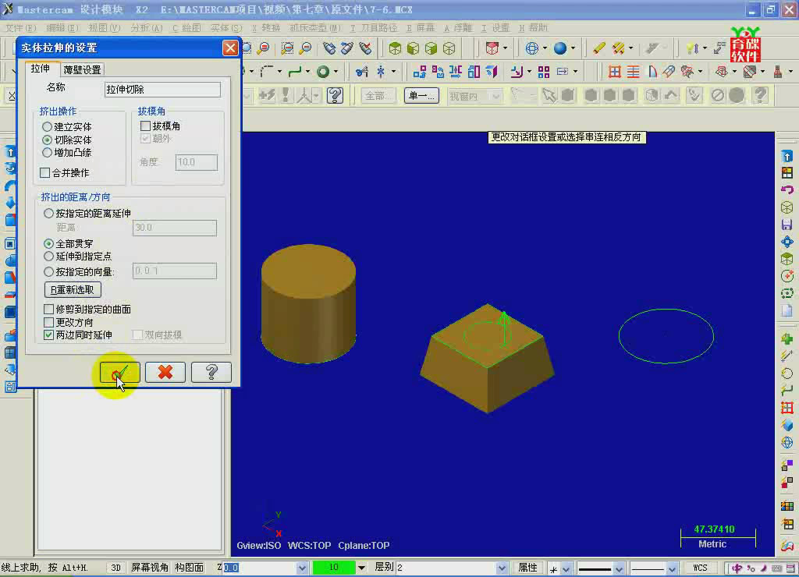Screen dimensions: 799x577
Task: Click the 属性 attributes button
Action: (x=528, y=568)
